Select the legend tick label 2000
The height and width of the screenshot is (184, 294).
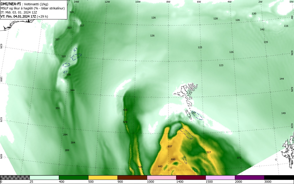(238, 182)
